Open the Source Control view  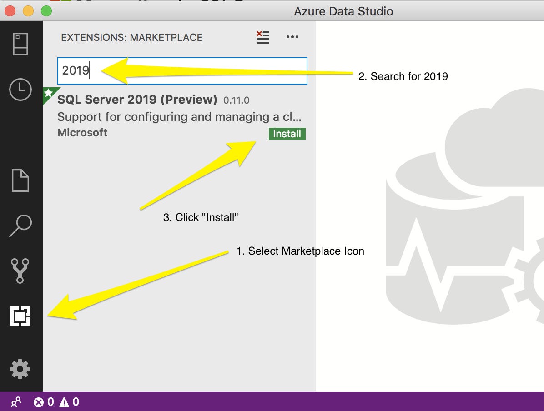pyautogui.click(x=20, y=268)
